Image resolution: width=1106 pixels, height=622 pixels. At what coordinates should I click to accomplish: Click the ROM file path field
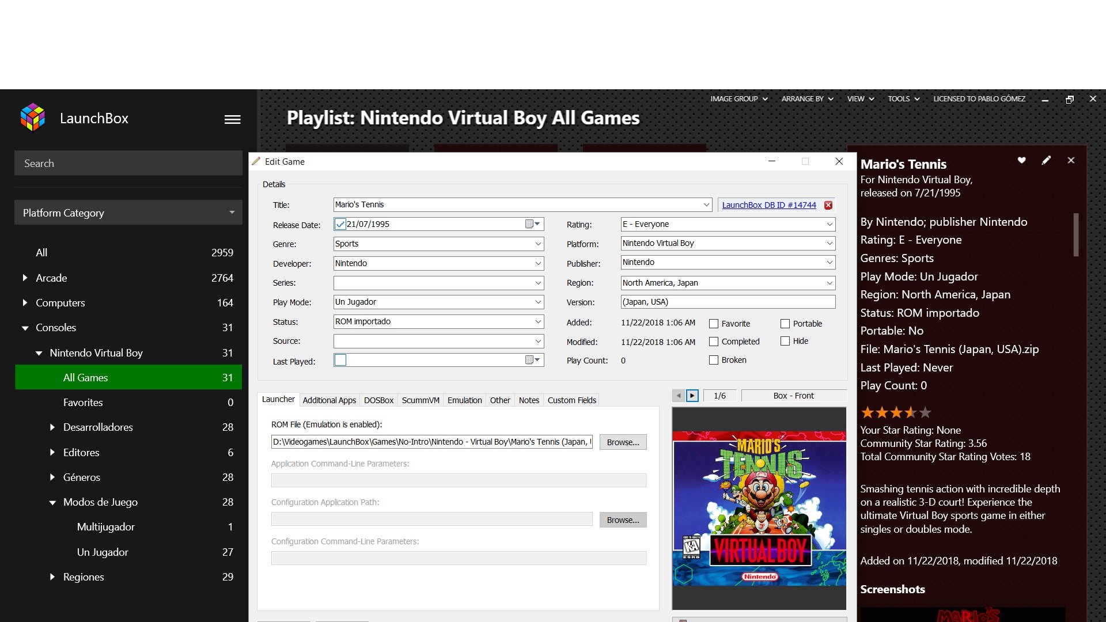pos(432,442)
